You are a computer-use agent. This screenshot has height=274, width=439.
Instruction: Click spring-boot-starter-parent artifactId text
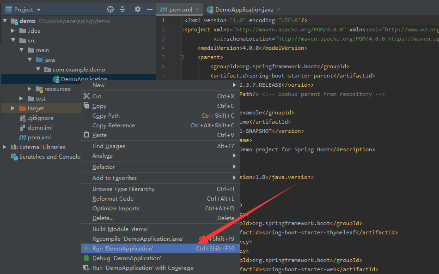click(291, 76)
